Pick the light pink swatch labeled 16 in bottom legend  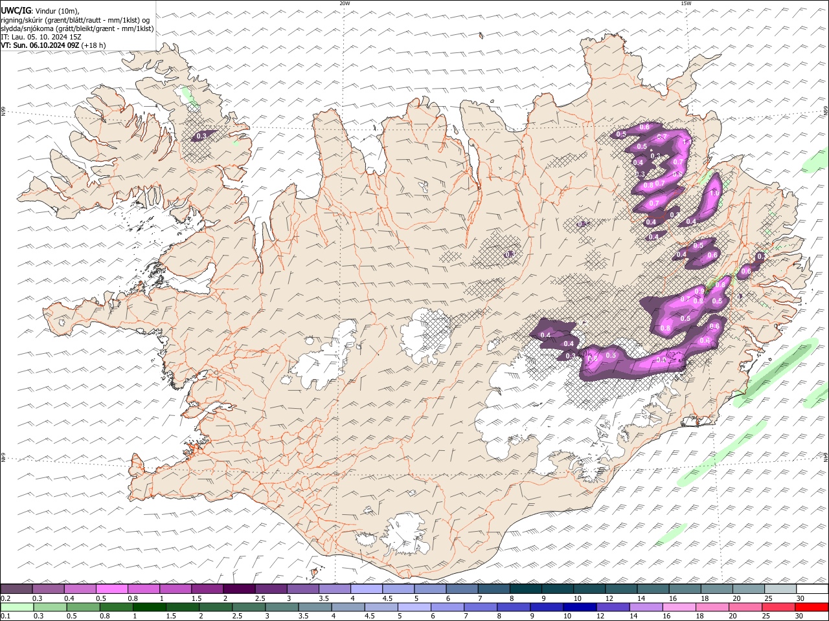tap(679, 607)
